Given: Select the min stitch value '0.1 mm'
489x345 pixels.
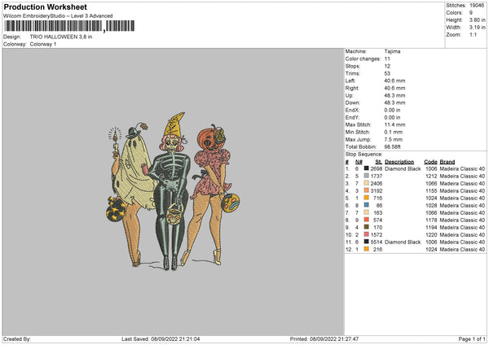Looking at the screenshot, I should pos(394,132).
